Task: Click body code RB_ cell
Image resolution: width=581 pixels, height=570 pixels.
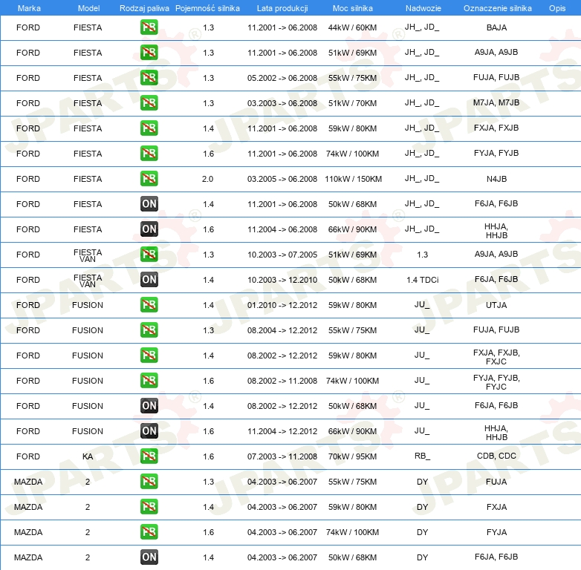Action: [x=423, y=456]
